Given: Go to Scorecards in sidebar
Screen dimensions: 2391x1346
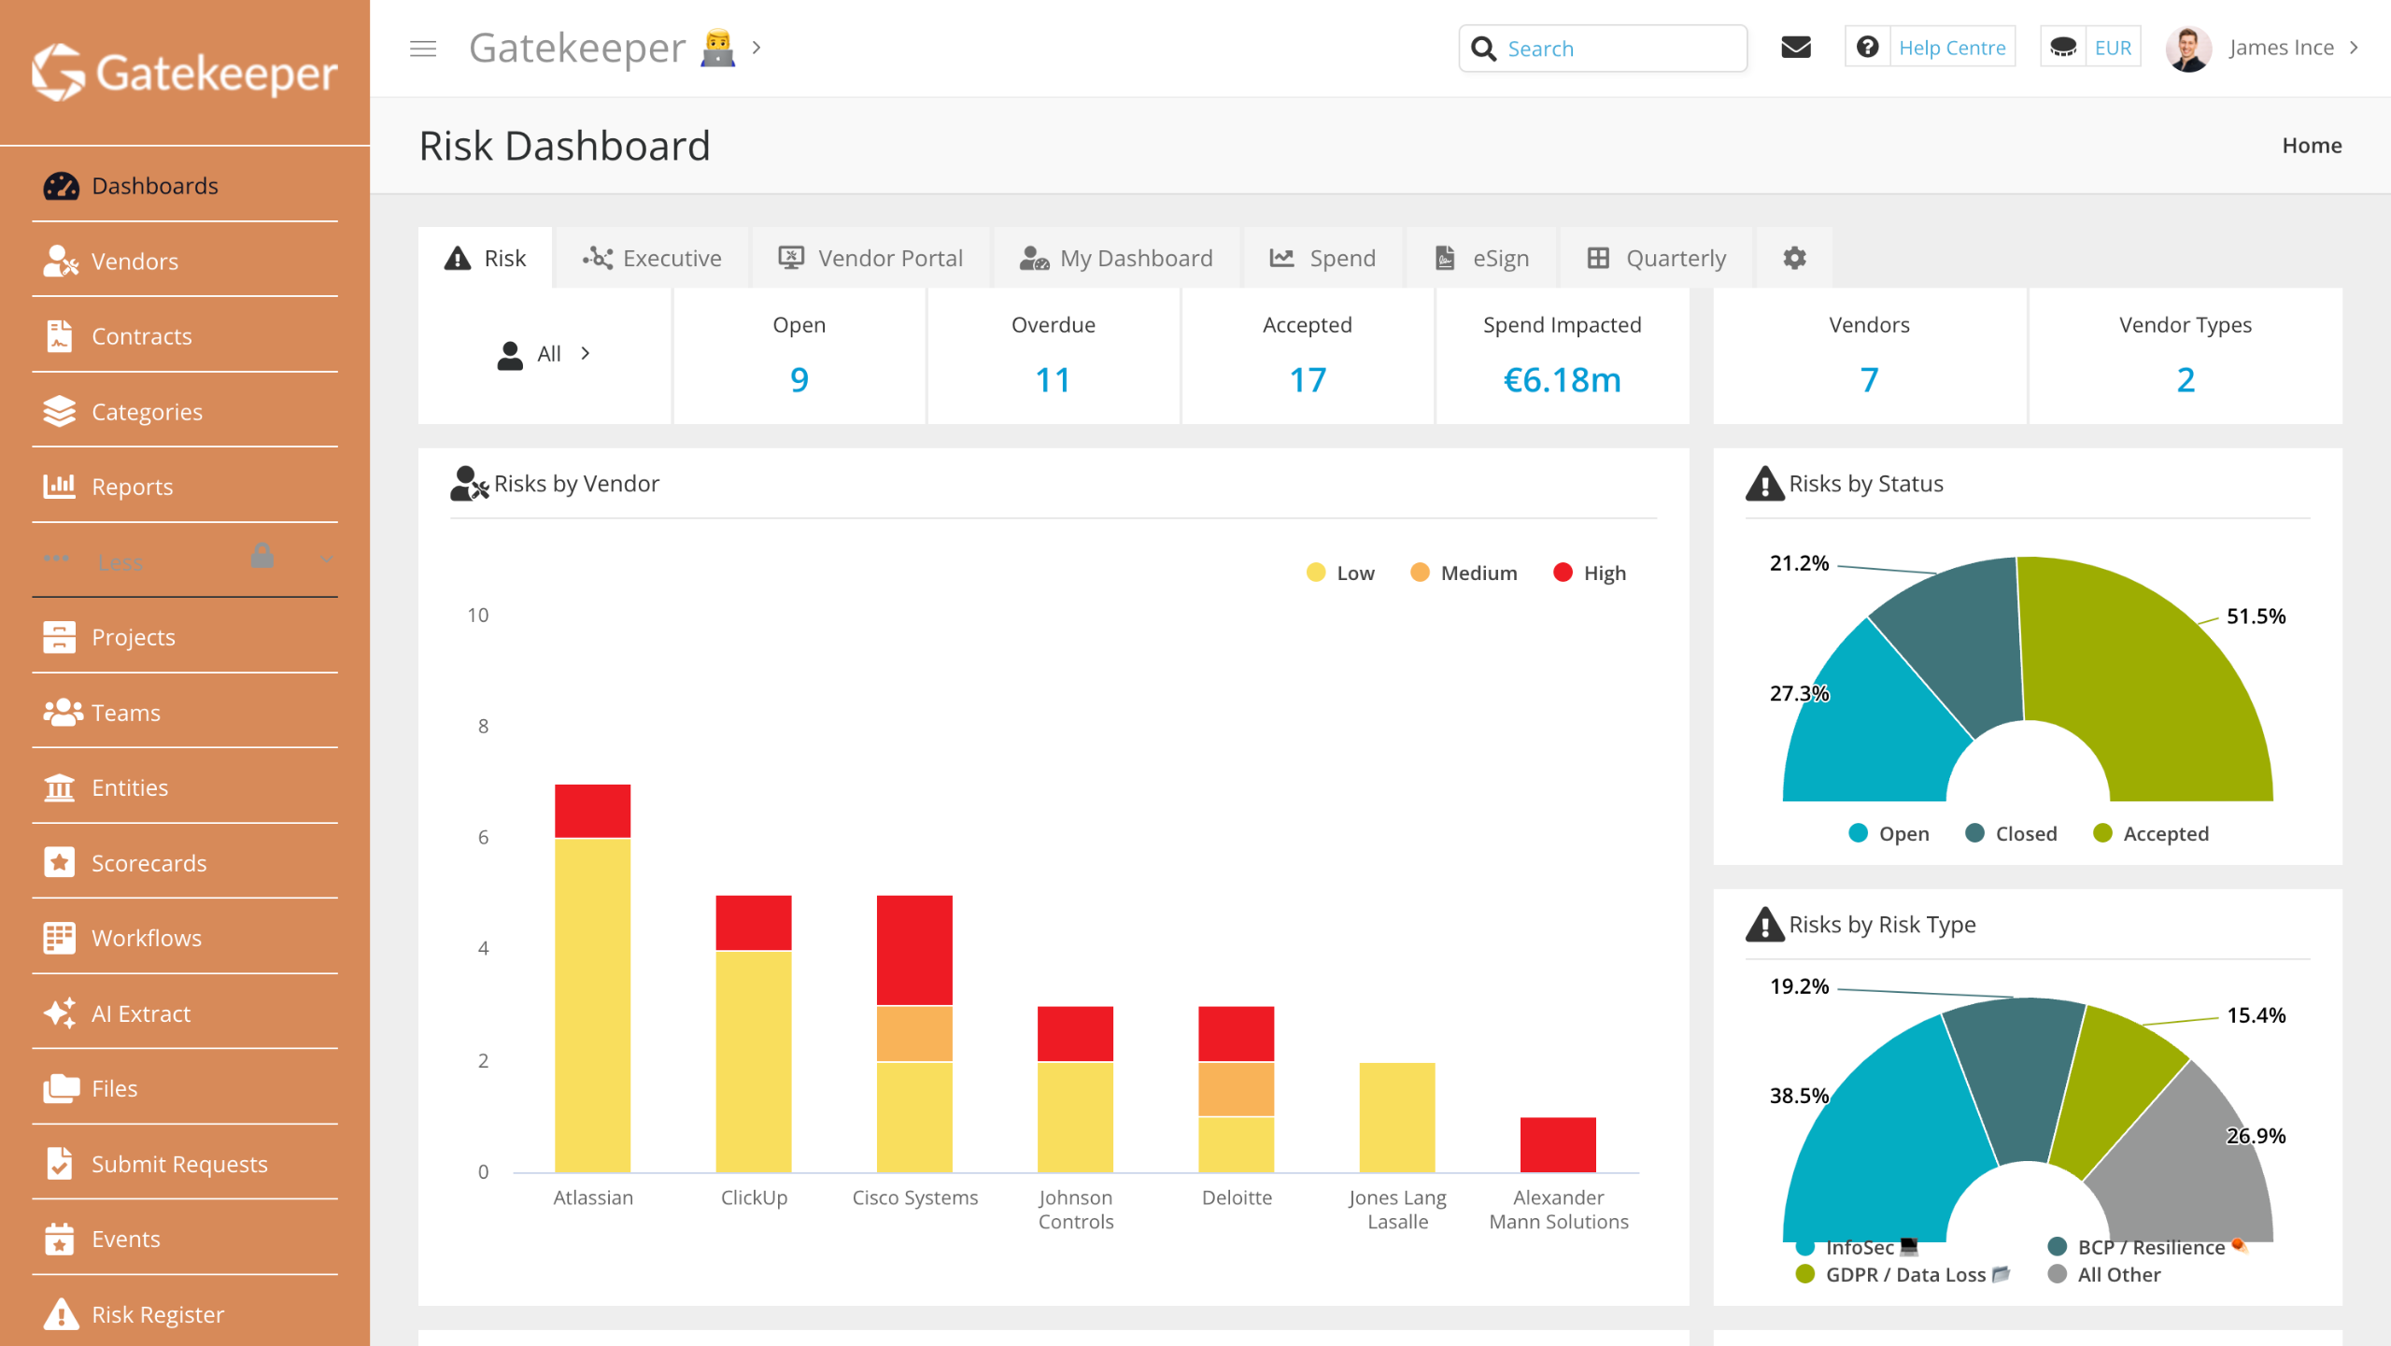Looking at the screenshot, I should (x=149, y=863).
